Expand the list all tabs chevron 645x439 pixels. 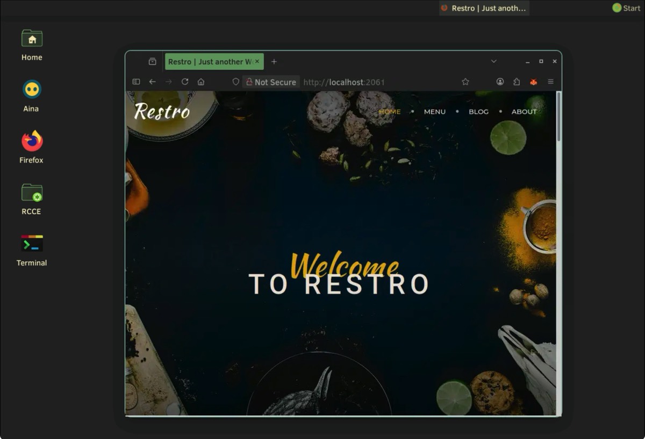pyautogui.click(x=493, y=61)
